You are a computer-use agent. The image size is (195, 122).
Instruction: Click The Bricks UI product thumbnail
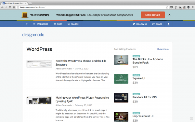tap(121, 60)
